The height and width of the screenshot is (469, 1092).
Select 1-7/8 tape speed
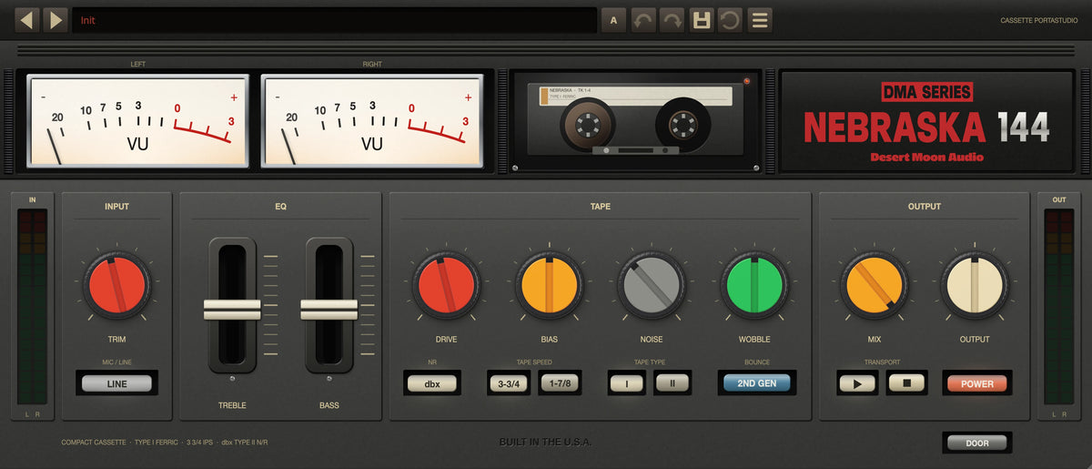(x=559, y=383)
